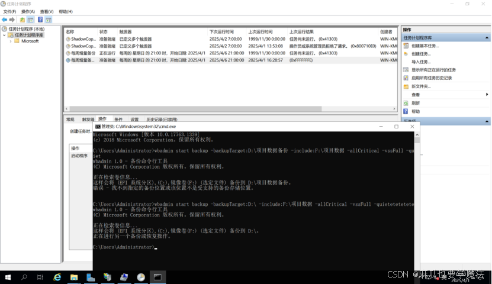Expand the Microsoft folder in the tree
This screenshot has width=492, height=284.
[x=11, y=41]
